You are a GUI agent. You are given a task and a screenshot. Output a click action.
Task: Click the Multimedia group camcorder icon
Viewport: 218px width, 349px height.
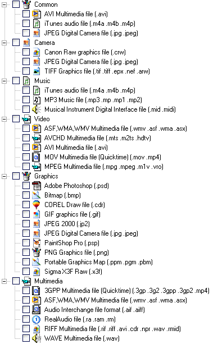tap(26, 281)
